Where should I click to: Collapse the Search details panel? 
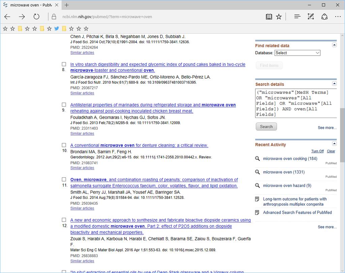[x=334, y=84]
